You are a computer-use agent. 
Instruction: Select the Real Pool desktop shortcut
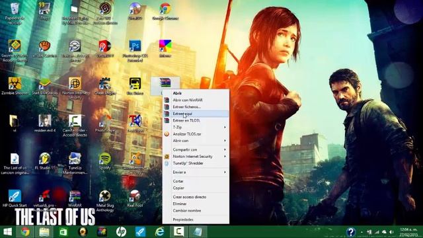[x=135, y=198]
